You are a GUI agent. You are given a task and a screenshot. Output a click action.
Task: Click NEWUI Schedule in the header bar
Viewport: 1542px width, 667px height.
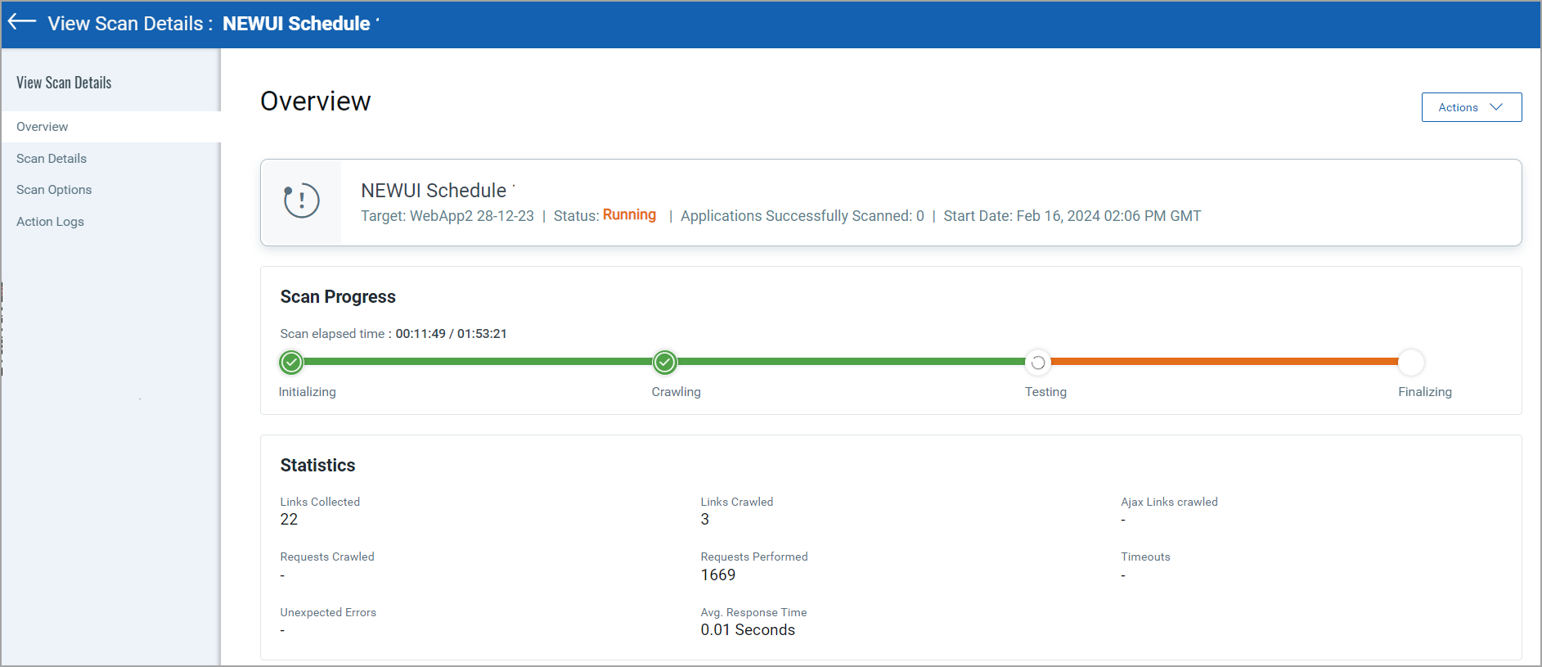[x=296, y=24]
